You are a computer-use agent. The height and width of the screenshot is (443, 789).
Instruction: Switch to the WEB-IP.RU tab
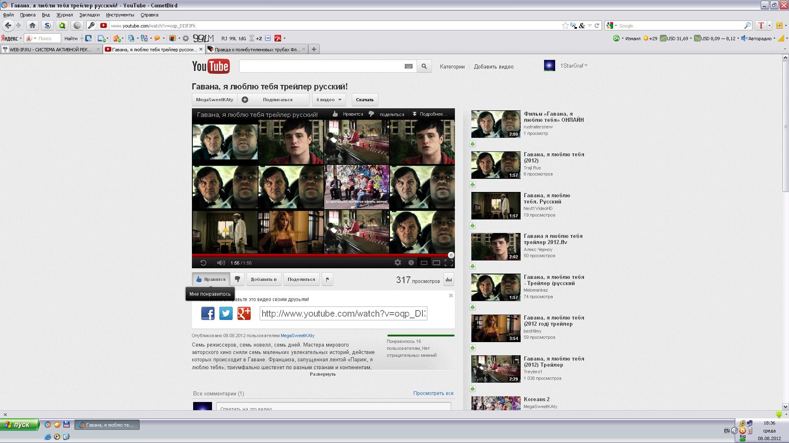coord(50,49)
